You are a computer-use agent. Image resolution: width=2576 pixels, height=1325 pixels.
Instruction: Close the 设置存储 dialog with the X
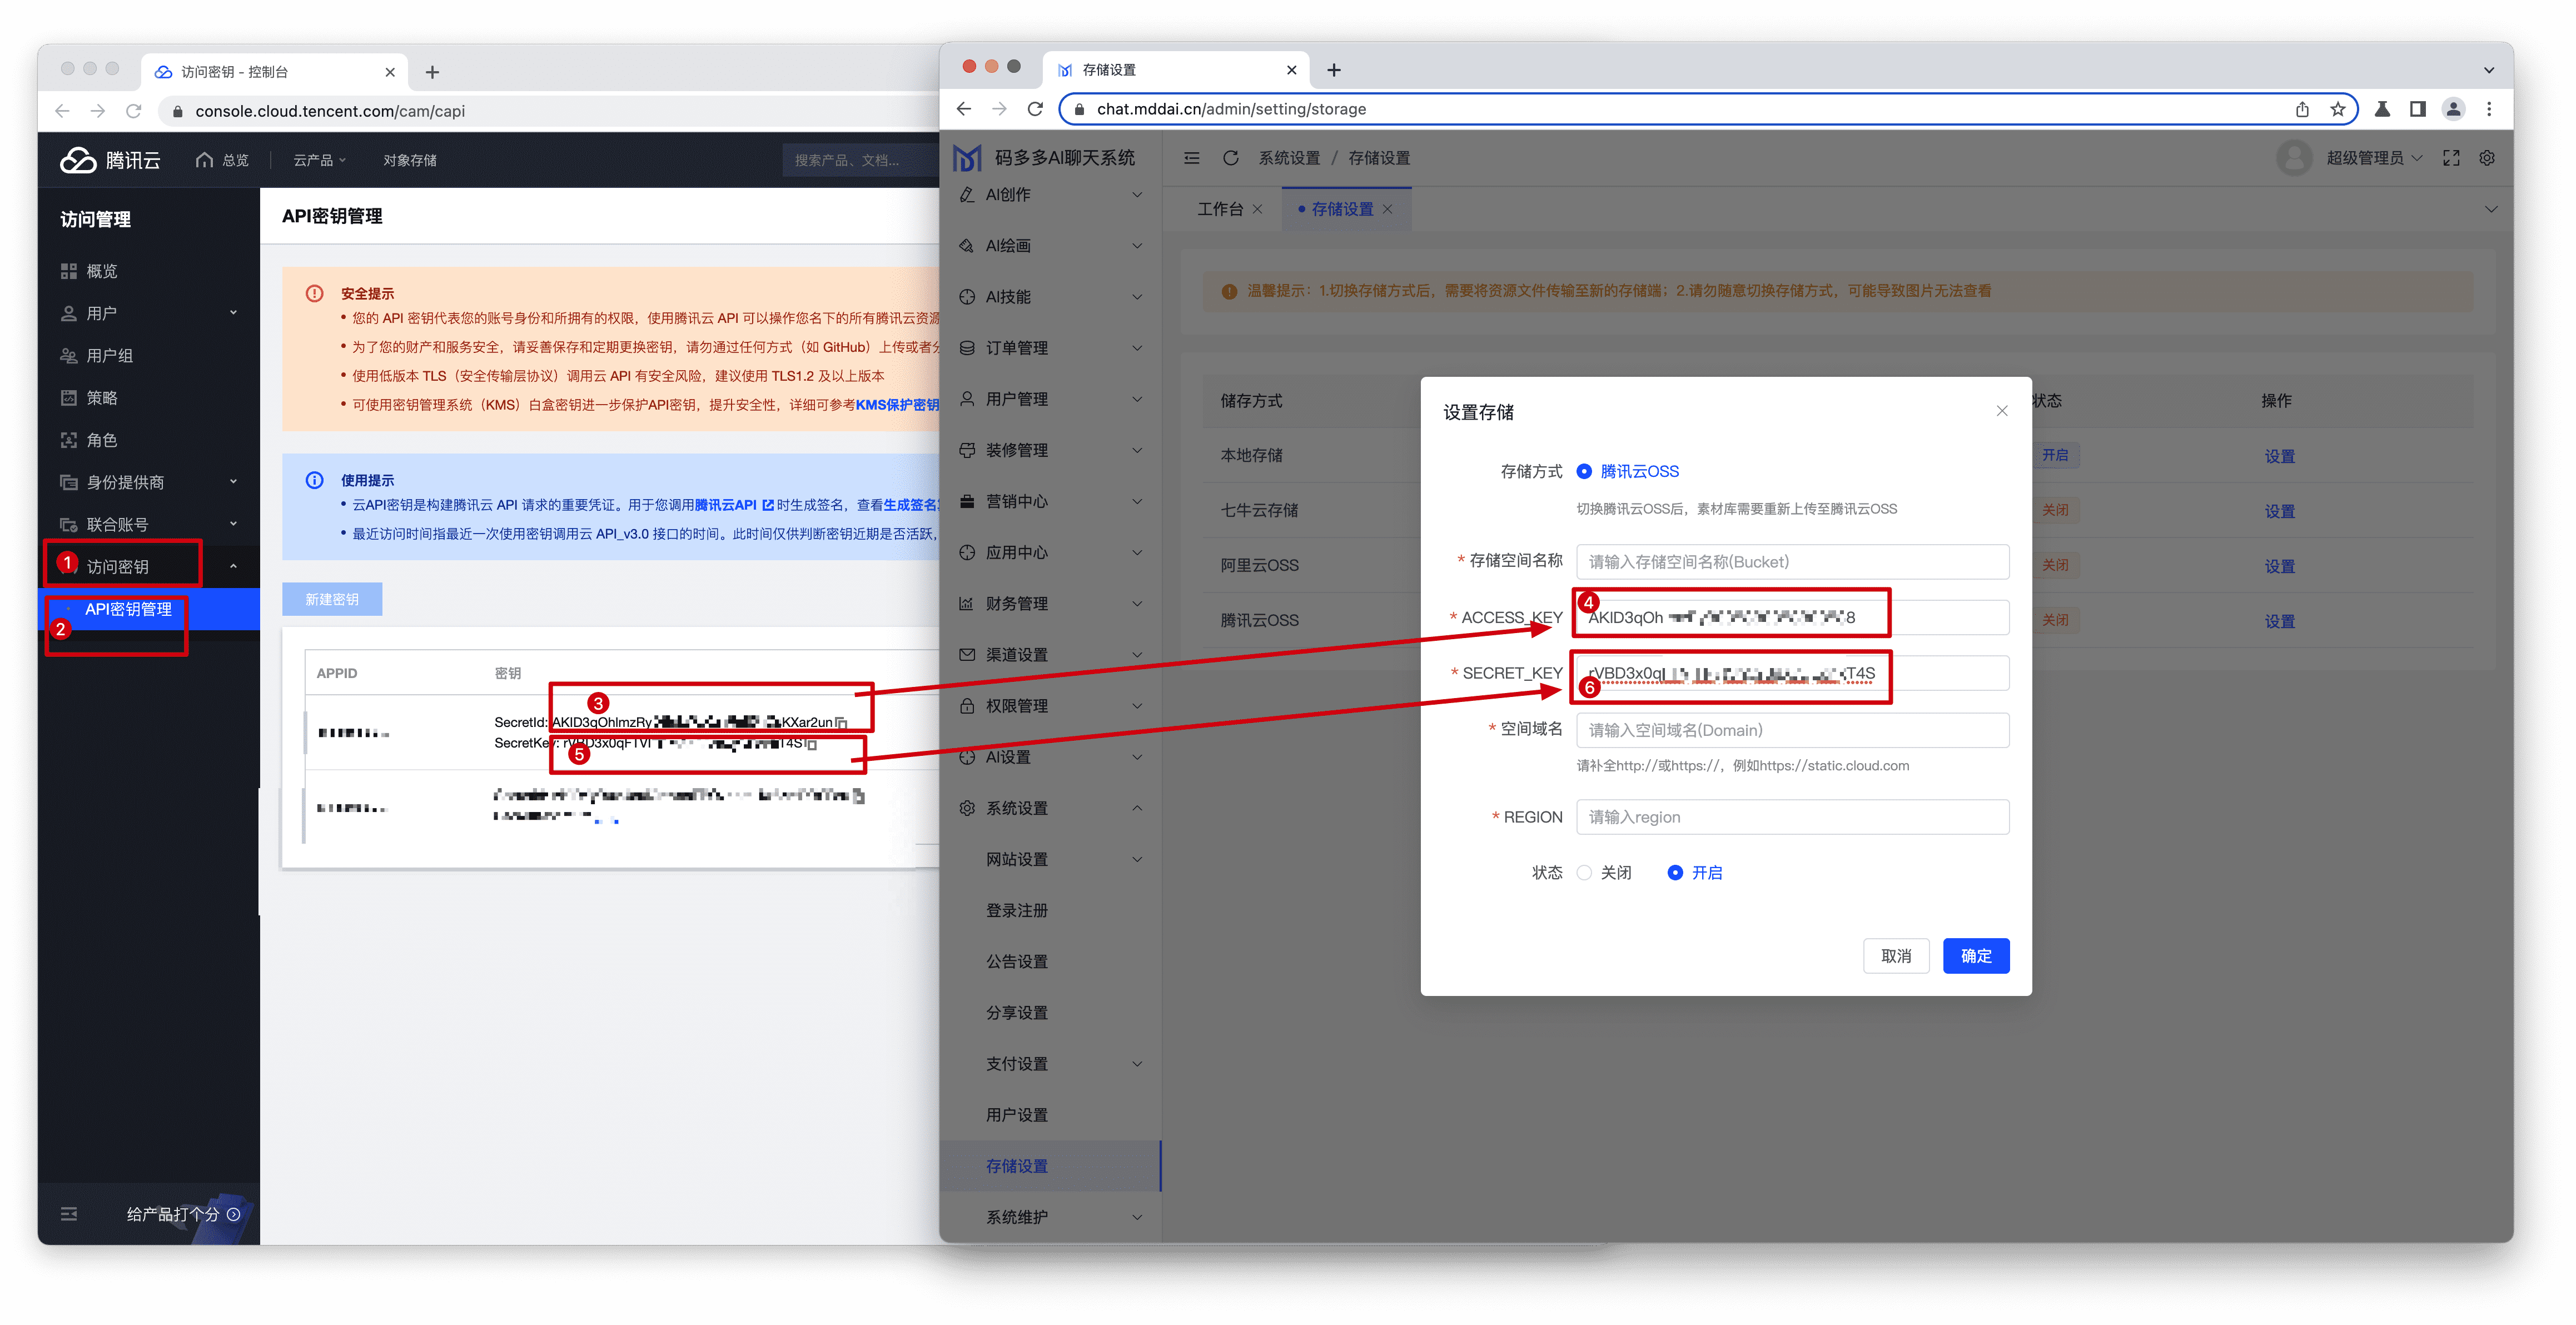[2002, 411]
